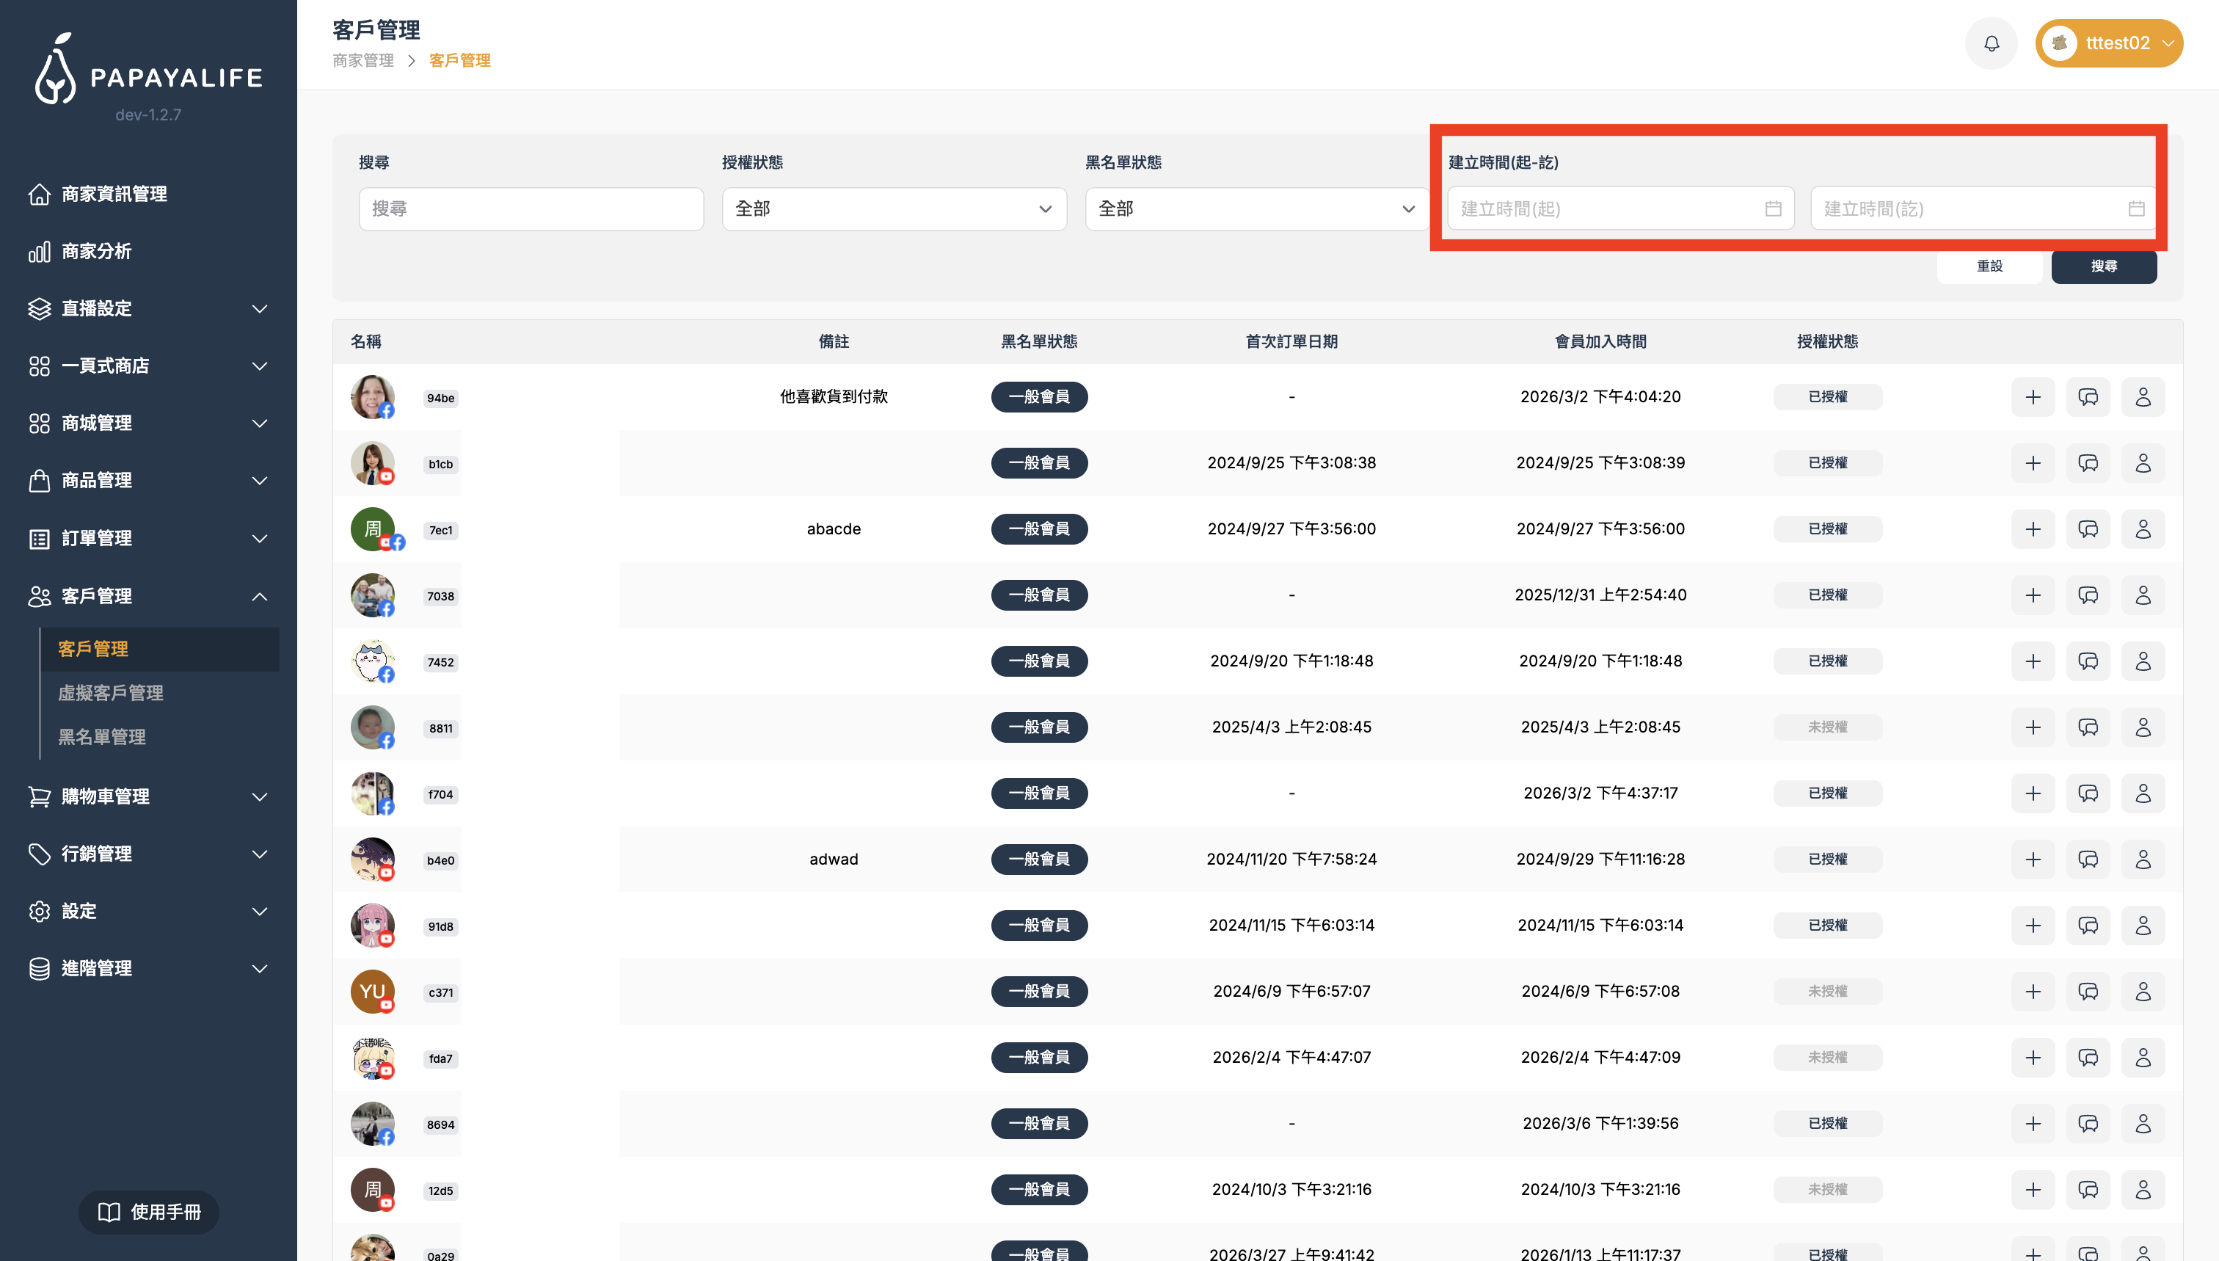Click plus icon for customer 94be
Image resolution: width=2219 pixels, height=1261 pixels.
pos(2033,396)
